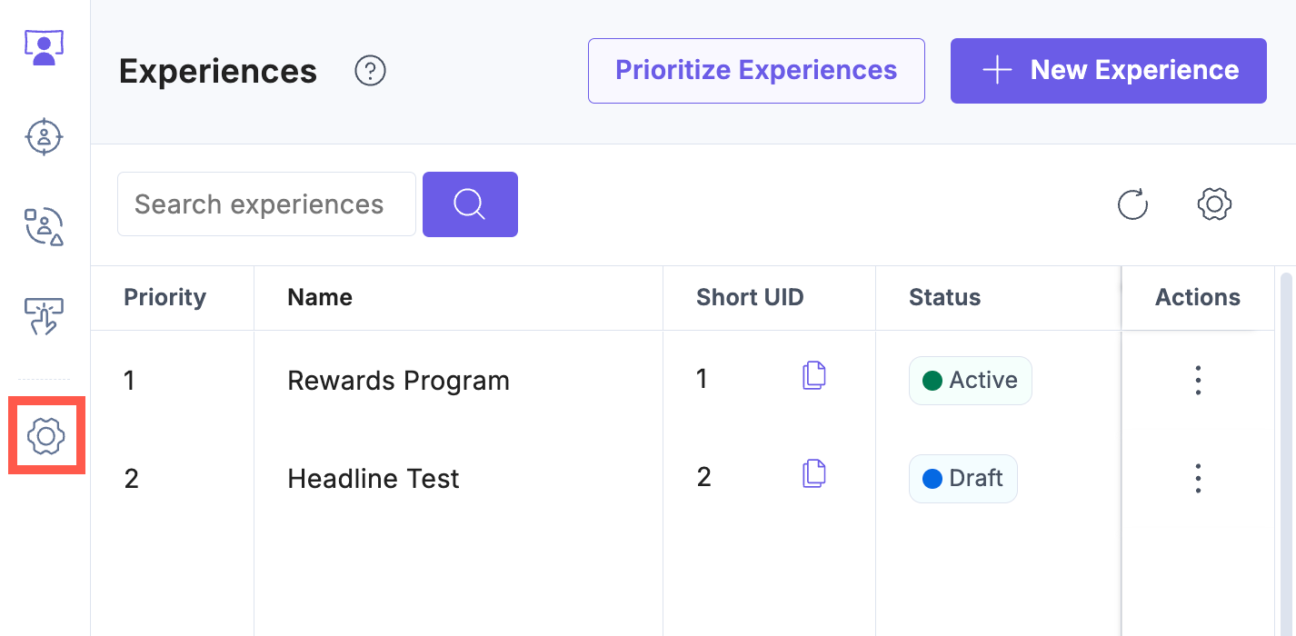Click the Active status badge

tap(971, 381)
